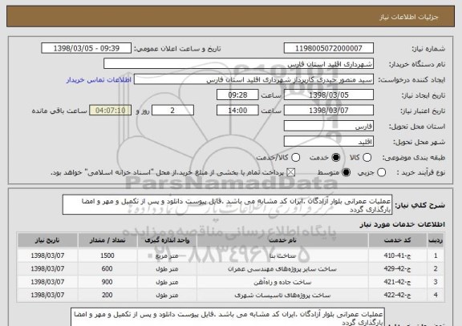This screenshot has height=326, width=462.
Task: Select the جزیی purchase process option
Action: pos(381,173)
